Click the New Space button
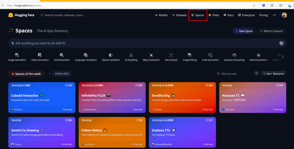Image resolution: width=294 pixels, height=149 pixels. pos(244,31)
